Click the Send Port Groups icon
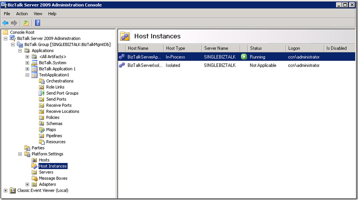Viewport: 358px width, 200px height. click(41, 93)
